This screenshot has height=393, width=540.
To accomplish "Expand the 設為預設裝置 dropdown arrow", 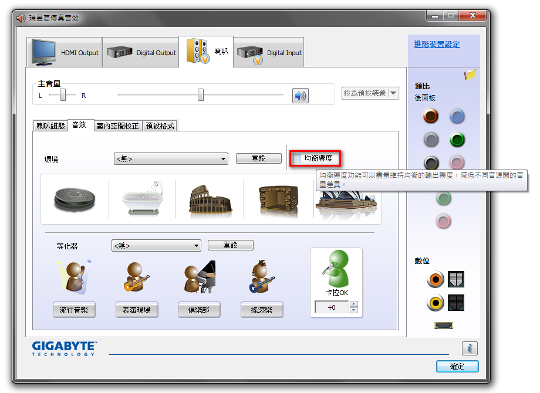I will point(393,93).
